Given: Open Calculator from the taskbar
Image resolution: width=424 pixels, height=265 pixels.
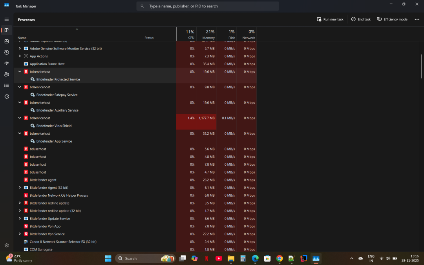Looking at the screenshot, I should (243, 258).
